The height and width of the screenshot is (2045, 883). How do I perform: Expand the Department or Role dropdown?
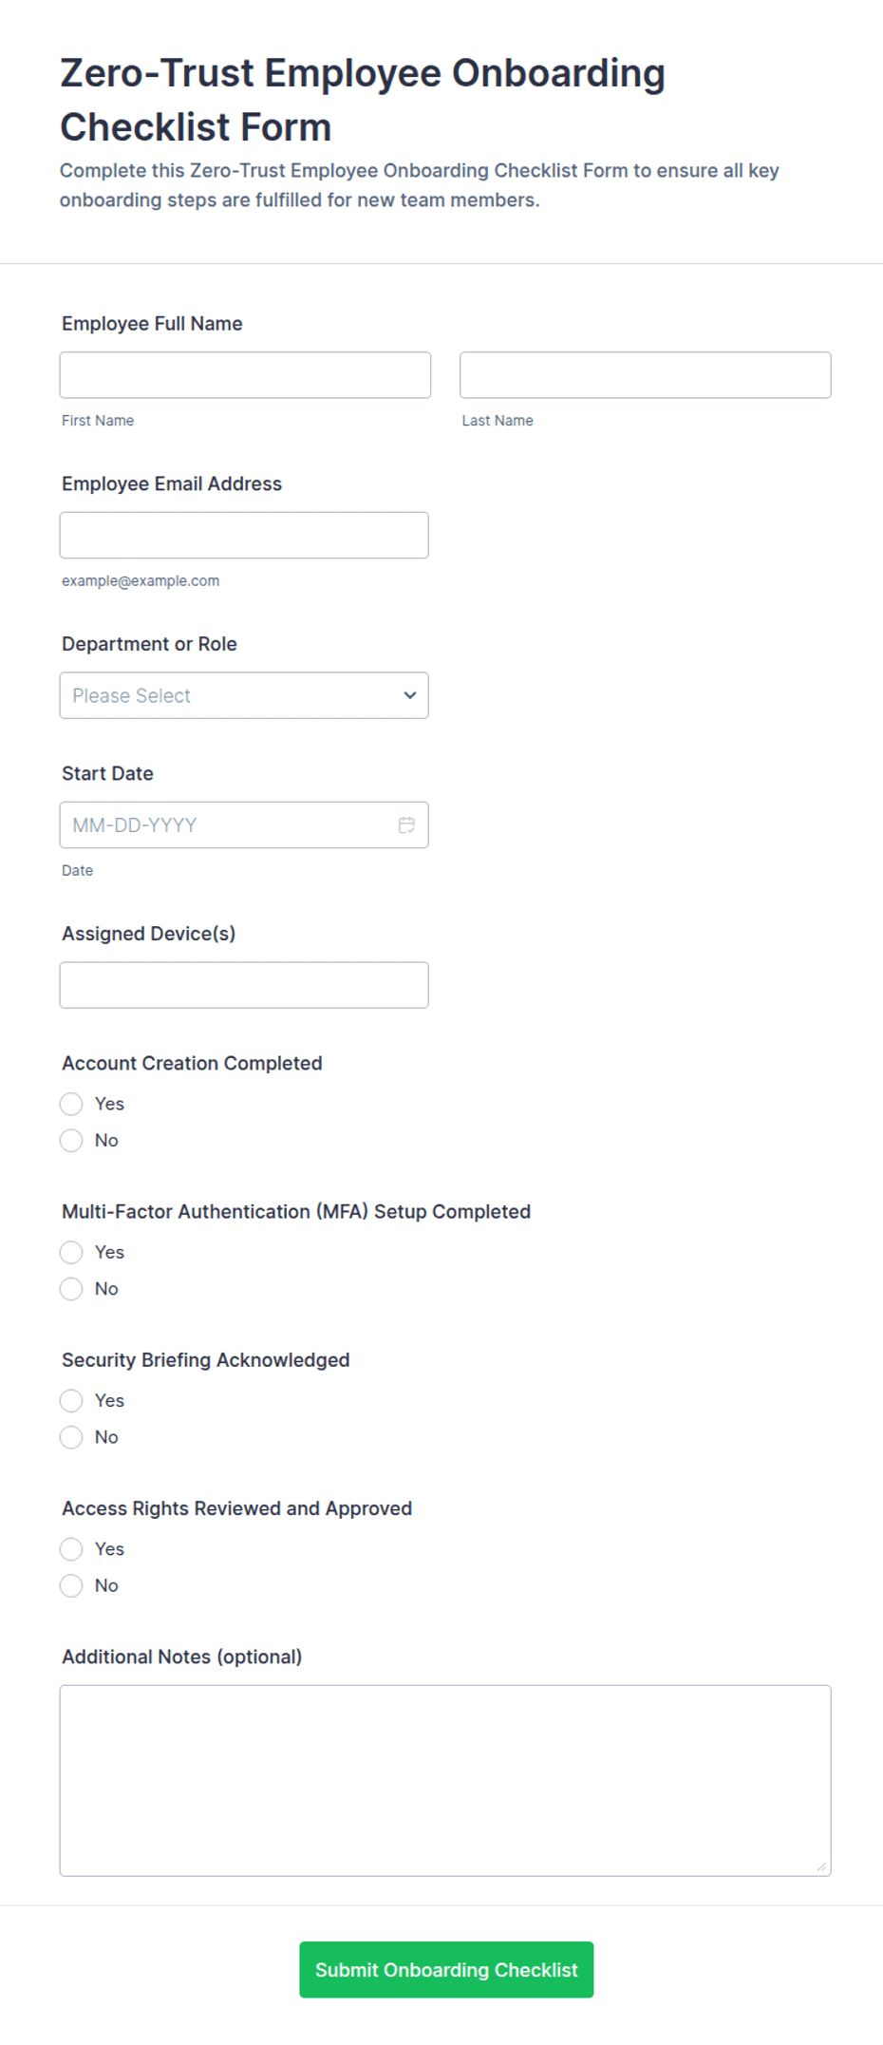point(244,695)
